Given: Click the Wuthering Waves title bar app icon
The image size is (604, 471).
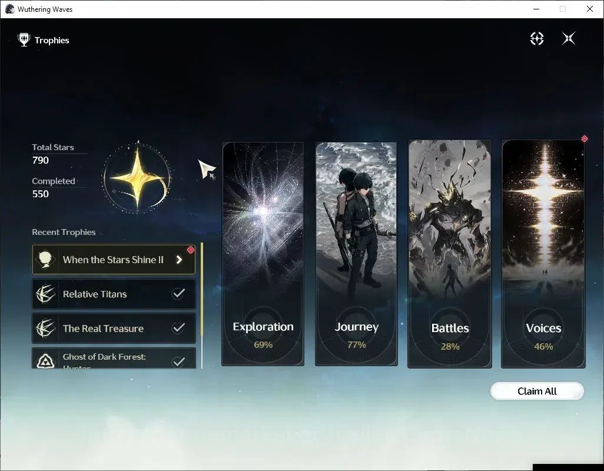Looking at the screenshot, I should tap(9, 9).
